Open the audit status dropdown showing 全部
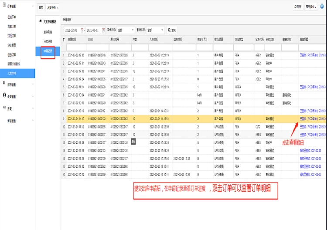This screenshot has width=327, height=230. 126,30
